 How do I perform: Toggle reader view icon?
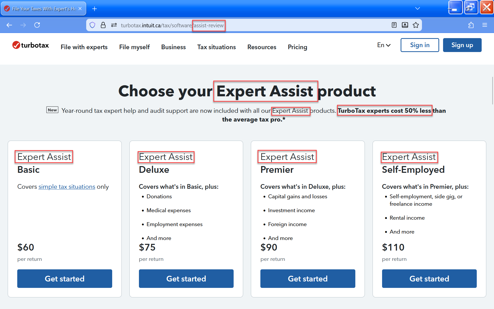(394, 25)
